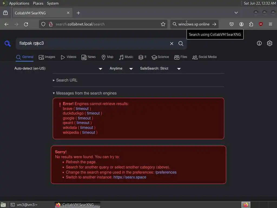Open the SafeSearch: Strict dropdown
Screen dimensions: 277x208
click(x=160, y=69)
